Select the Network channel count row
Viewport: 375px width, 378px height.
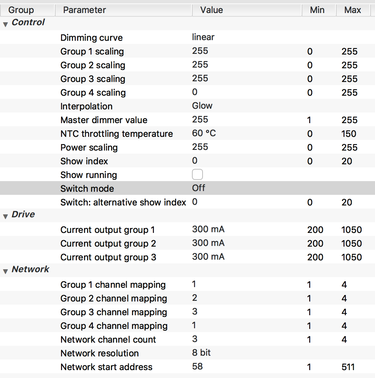click(108, 340)
